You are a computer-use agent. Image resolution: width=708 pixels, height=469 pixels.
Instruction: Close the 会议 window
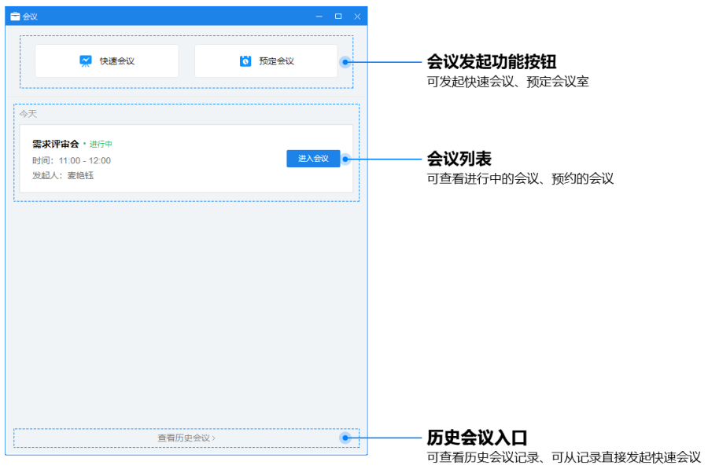click(357, 16)
